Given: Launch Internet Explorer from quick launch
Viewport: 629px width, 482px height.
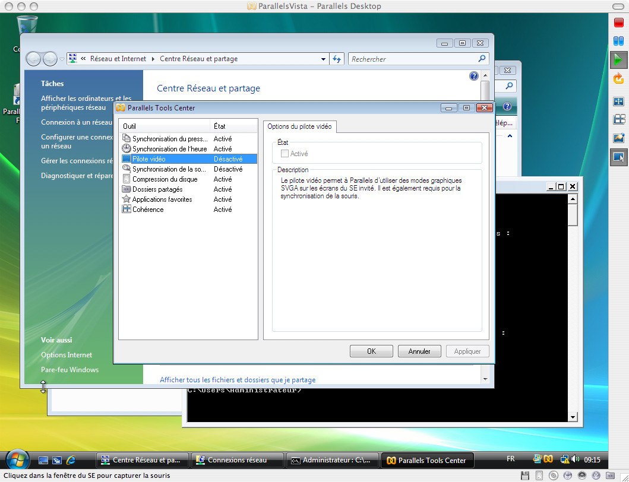Looking at the screenshot, I should (x=71, y=461).
